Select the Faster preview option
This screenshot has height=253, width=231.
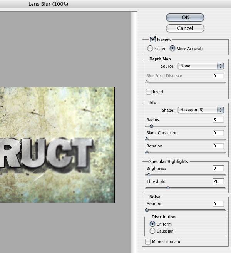[x=150, y=49]
